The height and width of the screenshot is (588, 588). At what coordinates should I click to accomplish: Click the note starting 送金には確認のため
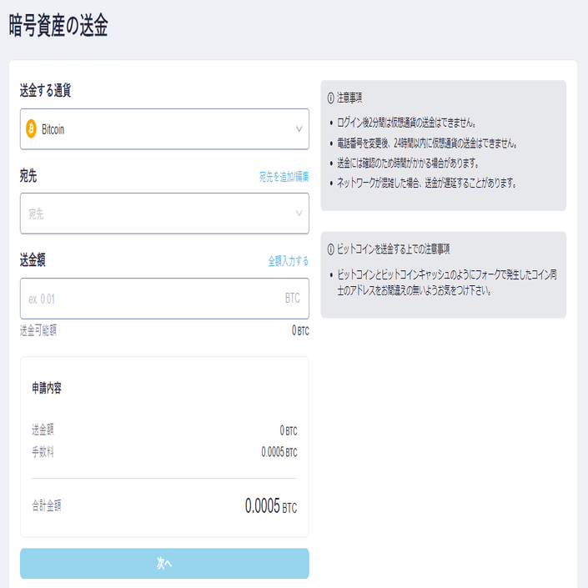tap(408, 163)
